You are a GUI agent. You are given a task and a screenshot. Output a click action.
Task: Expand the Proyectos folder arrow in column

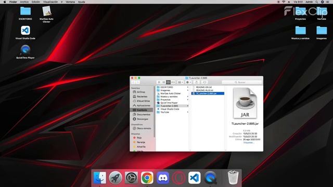pos(187,100)
